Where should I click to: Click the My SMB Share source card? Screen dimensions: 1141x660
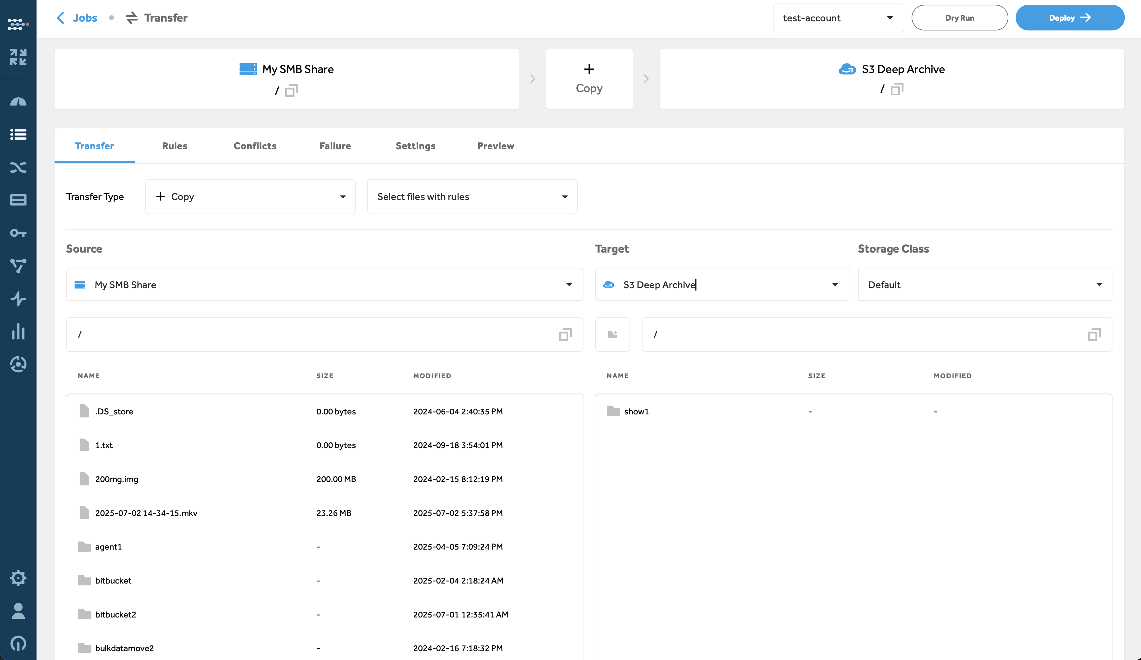(287, 79)
